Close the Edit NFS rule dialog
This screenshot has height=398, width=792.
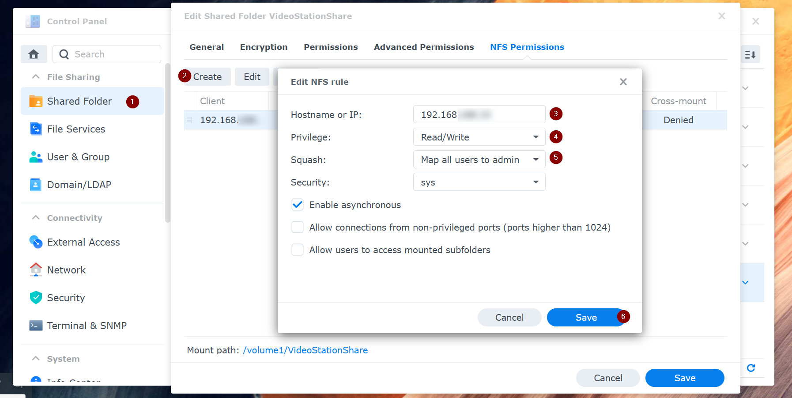point(623,82)
